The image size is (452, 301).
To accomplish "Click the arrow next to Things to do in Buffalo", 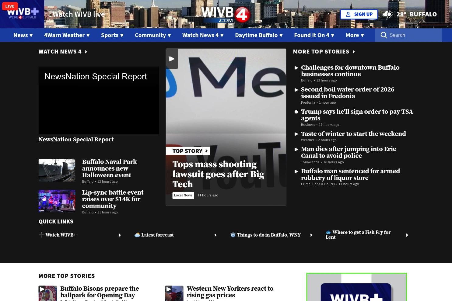I will [x=311, y=235].
